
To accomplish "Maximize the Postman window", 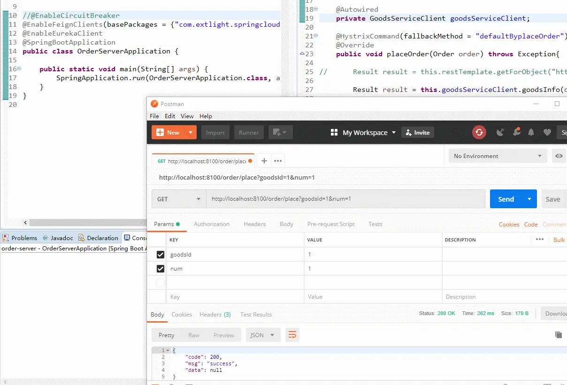I will pos(557,104).
